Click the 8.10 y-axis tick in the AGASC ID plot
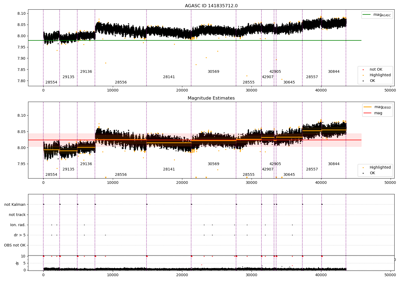This screenshot has height=281, width=401. 21,13
